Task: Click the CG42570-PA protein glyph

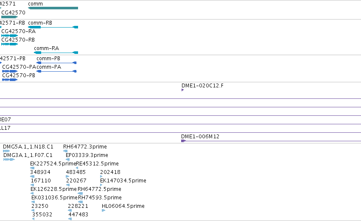Action: 10,71
